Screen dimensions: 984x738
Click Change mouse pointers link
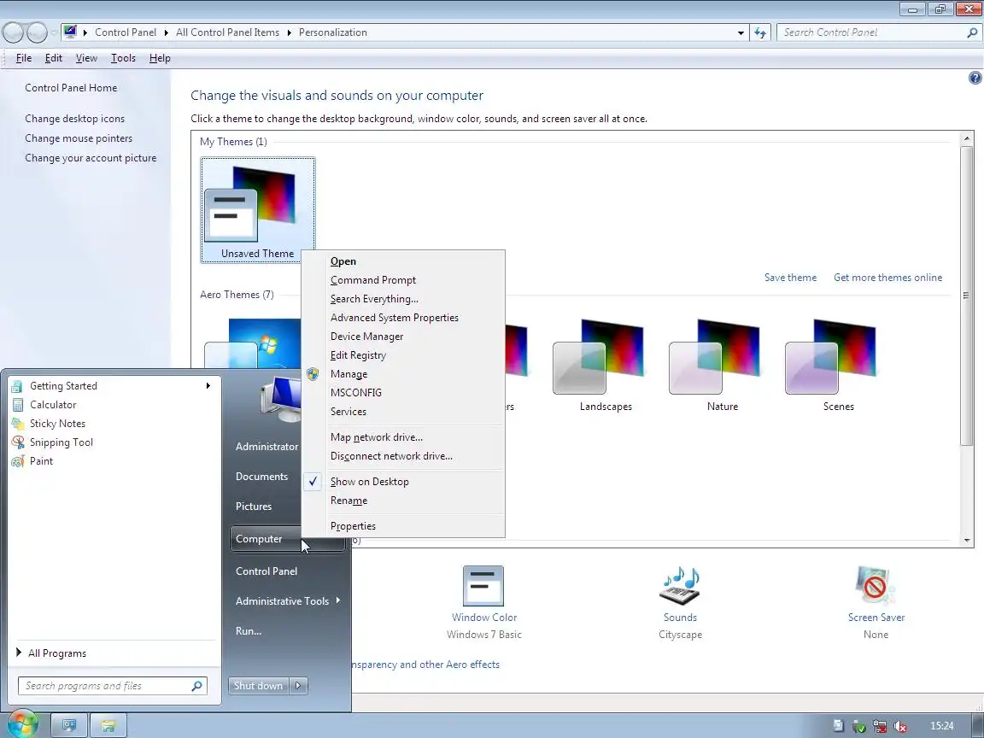click(79, 138)
